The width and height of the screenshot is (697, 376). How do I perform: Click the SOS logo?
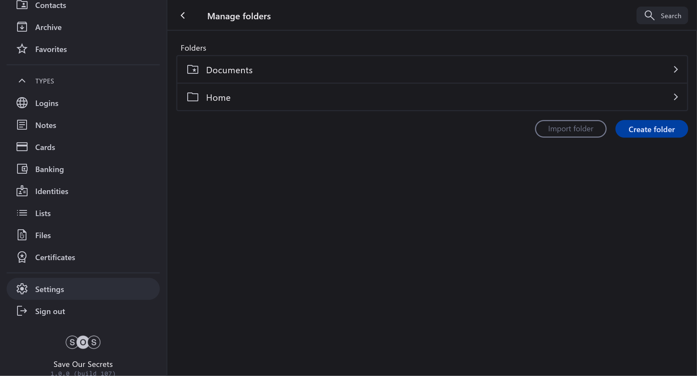click(x=83, y=342)
